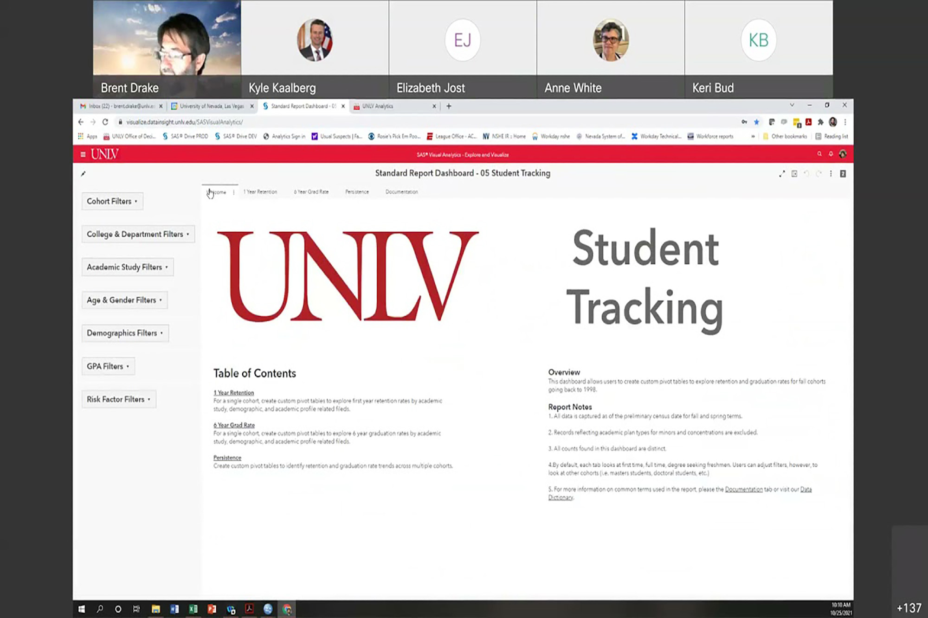
Task: Select Anne White's participant tile
Action: click(611, 49)
